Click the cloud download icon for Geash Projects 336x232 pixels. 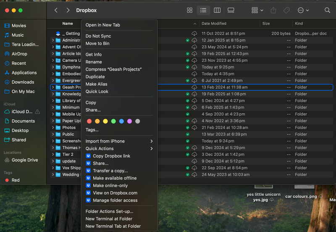pos(194,87)
